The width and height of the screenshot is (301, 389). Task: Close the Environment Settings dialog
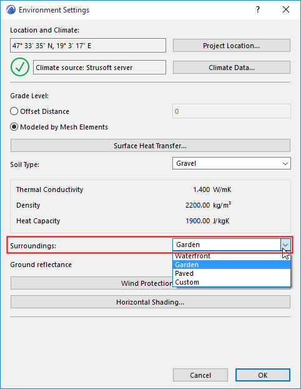(x=286, y=9)
